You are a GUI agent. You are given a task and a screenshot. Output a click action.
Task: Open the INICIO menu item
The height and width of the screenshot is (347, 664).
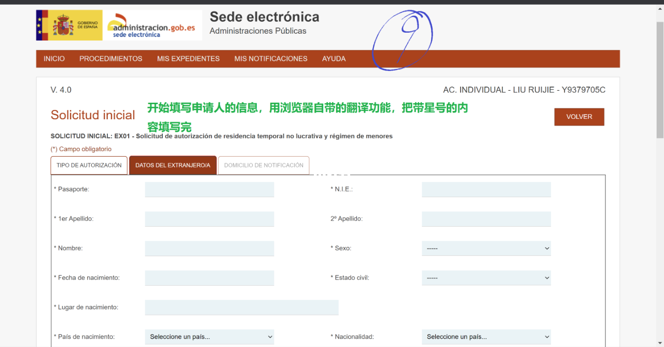coord(54,59)
